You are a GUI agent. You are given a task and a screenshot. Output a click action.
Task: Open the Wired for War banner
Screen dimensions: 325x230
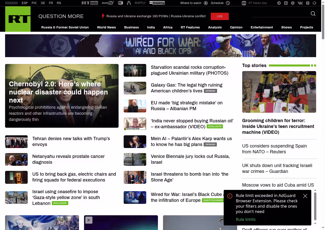pyautogui.click(x=160, y=46)
